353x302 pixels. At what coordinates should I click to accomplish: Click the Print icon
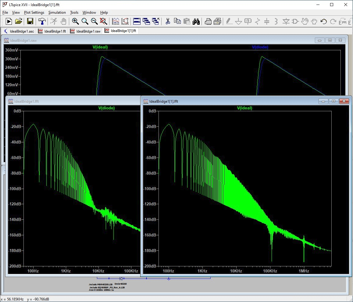pyautogui.click(x=208, y=21)
